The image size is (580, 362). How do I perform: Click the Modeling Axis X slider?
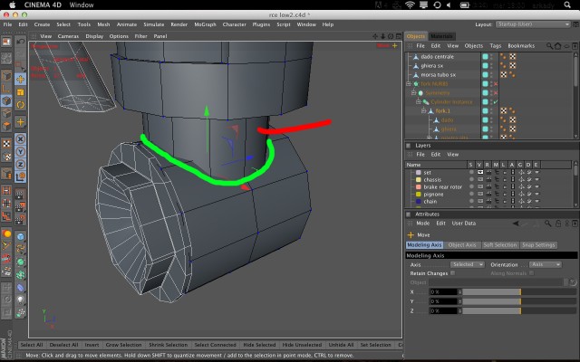[519, 291]
